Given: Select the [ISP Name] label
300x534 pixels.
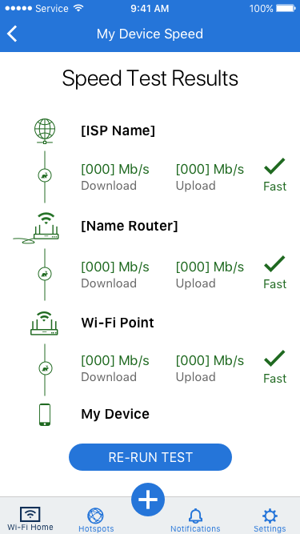Looking at the screenshot, I should (x=118, y=130).
